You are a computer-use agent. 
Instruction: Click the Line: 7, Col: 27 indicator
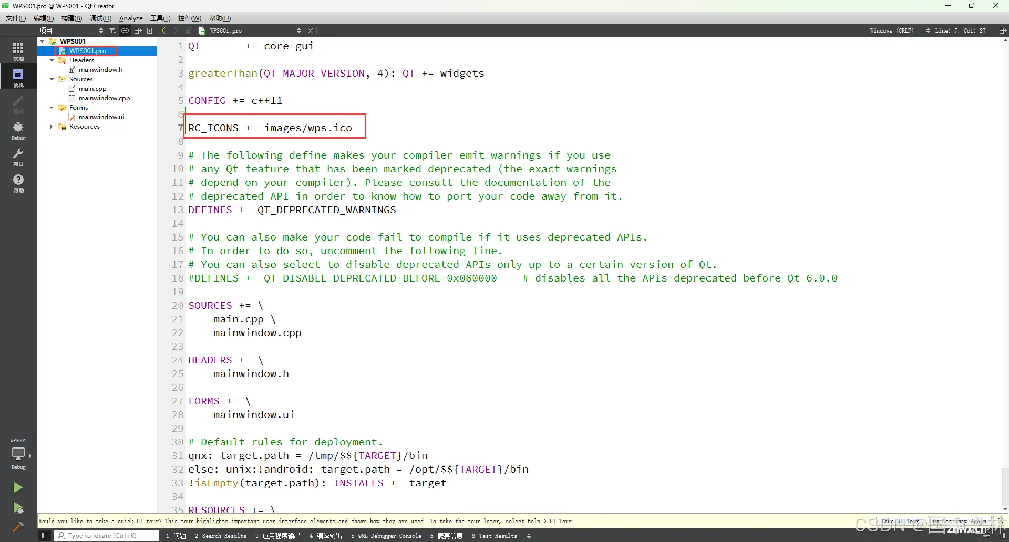[x=960, y=30]
